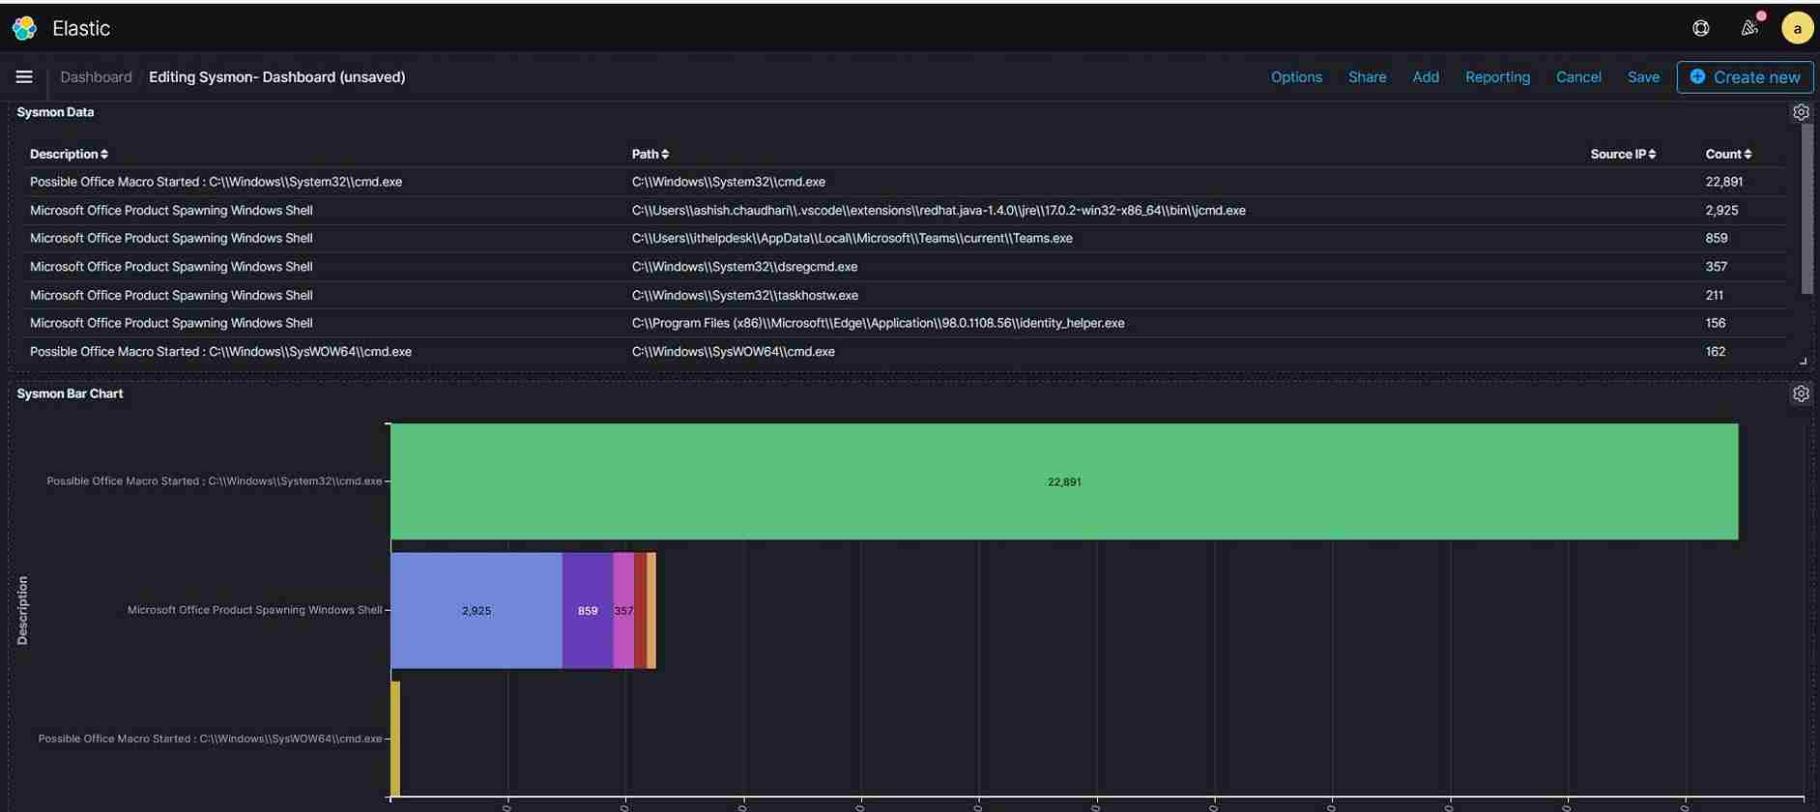
Task: Click the Elastic logo icon
Action: [x=25, y=28]
